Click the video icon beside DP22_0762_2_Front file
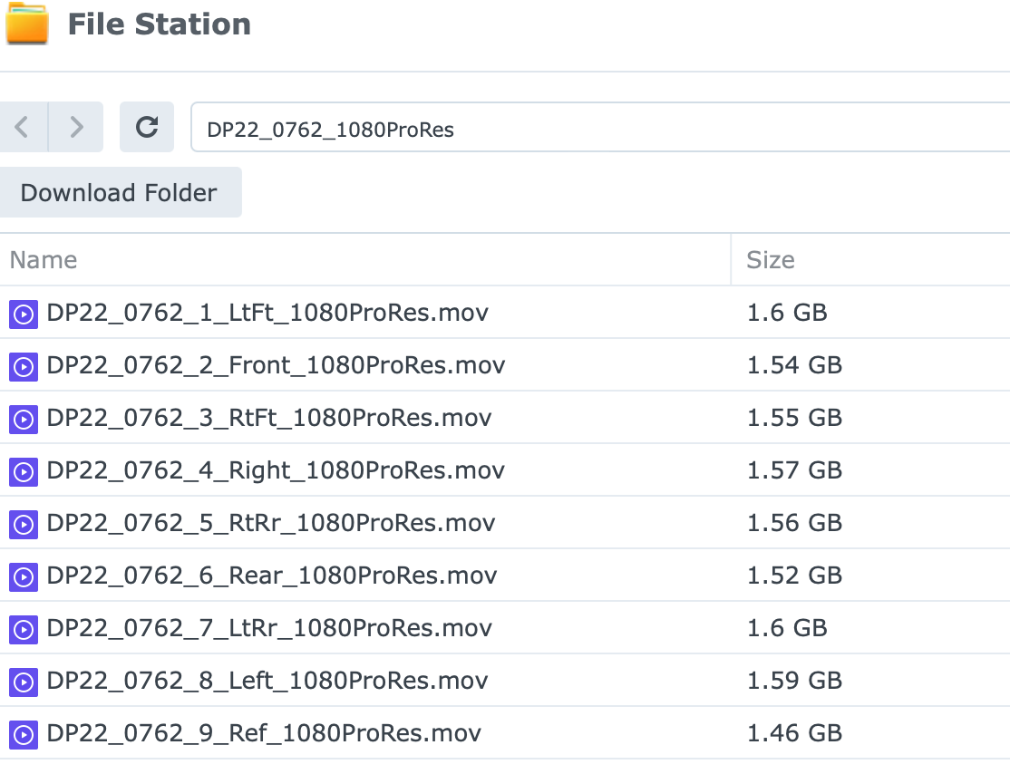 tap(23, 365)
